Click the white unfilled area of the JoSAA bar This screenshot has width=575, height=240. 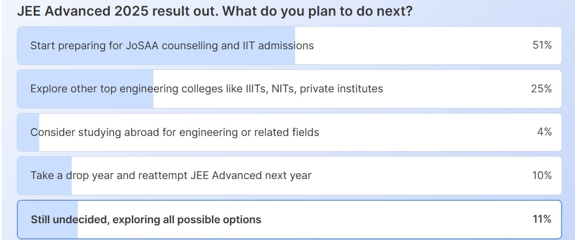click(420, 46)
